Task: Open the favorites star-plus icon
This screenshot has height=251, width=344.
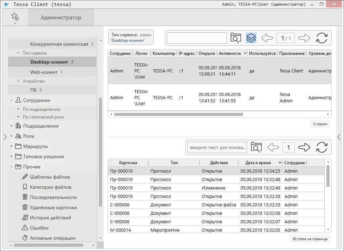Action: pyautogui.click(x=15, y=17)
